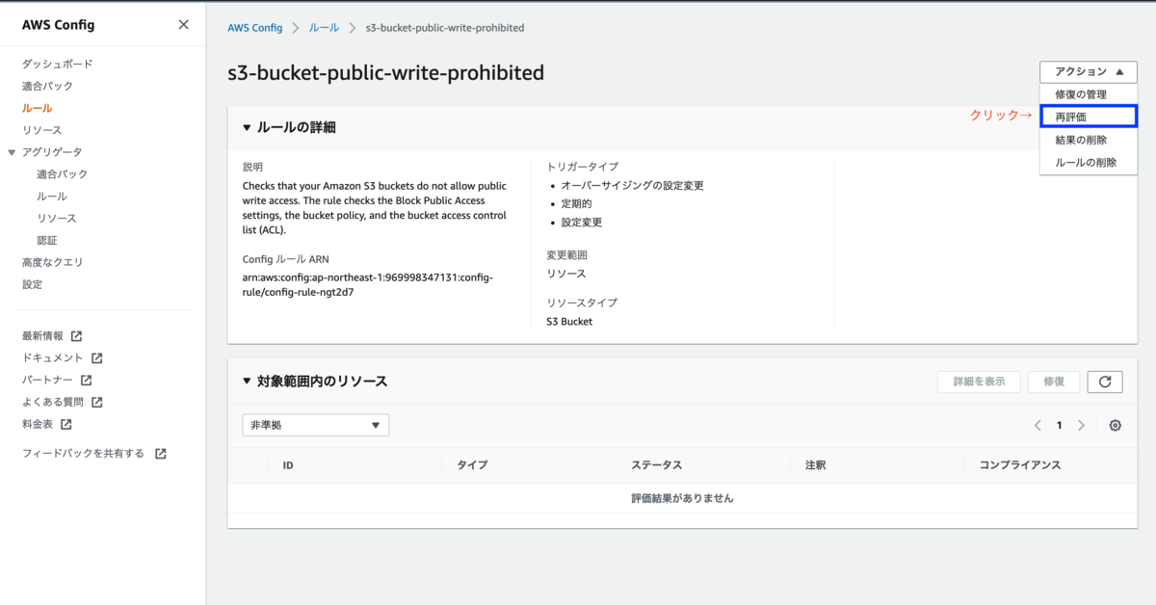The image size is (1156, 605).
Task: Open 設定 in sidebar
Action: click(33, 284)
